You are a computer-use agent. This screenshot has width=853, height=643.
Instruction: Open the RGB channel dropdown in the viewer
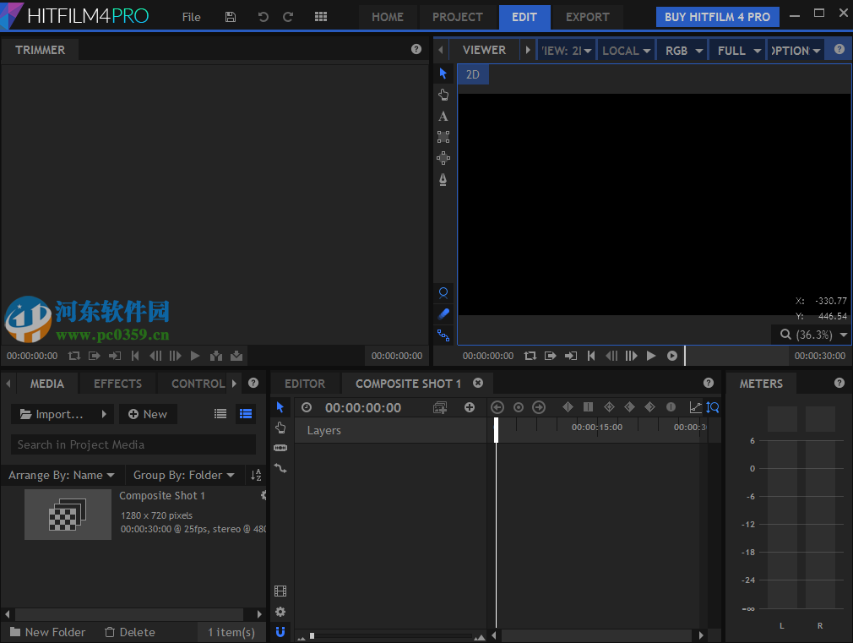682,50
